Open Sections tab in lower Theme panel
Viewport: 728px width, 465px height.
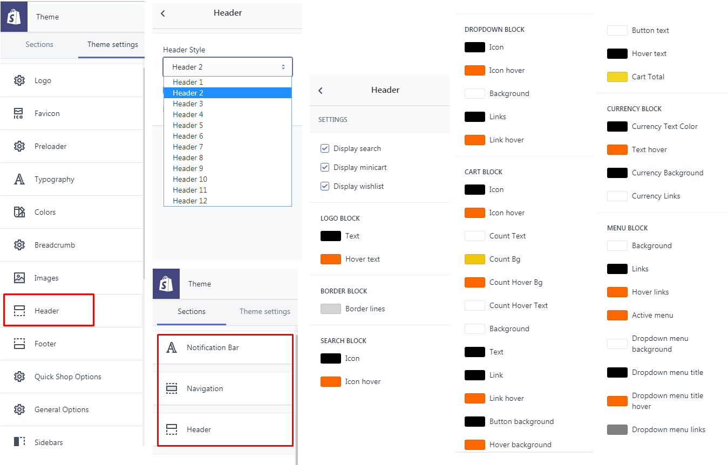[192, 311]
